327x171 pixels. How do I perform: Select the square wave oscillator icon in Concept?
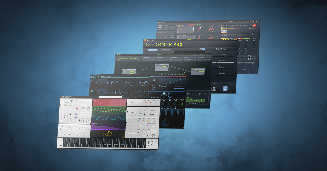(x=62, y=115)
